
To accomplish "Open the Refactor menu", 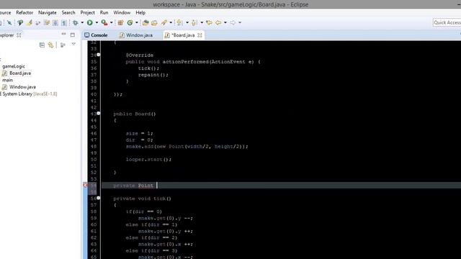I will (24, 13).
